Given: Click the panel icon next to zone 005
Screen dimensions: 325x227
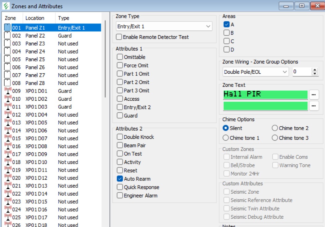Looking at the screenshot, I should click(7, 59).
